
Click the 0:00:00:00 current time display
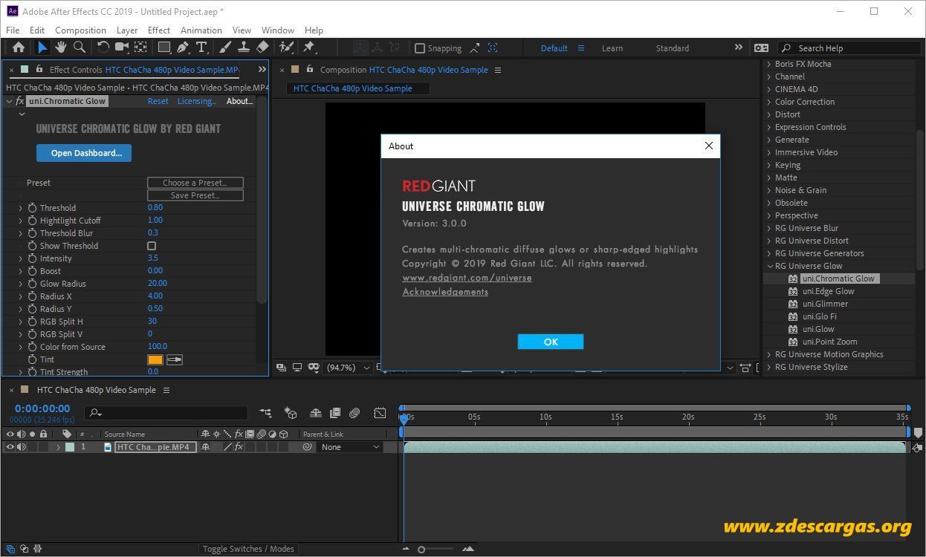tap(42, 408)
